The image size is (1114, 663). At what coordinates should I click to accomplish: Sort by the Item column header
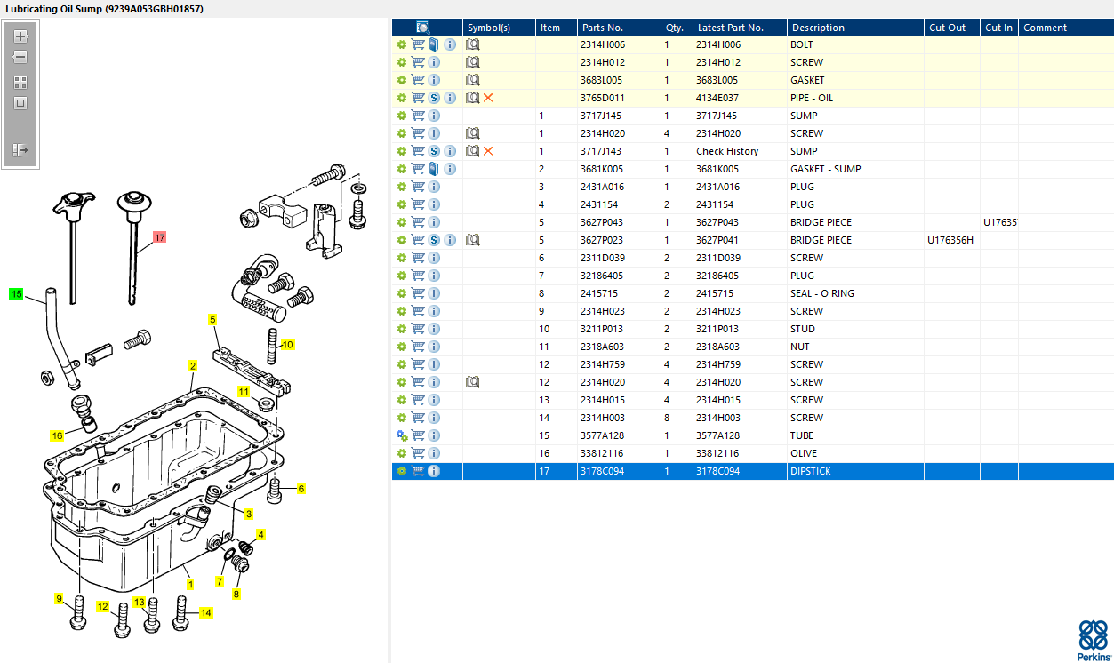click(556, 28)
